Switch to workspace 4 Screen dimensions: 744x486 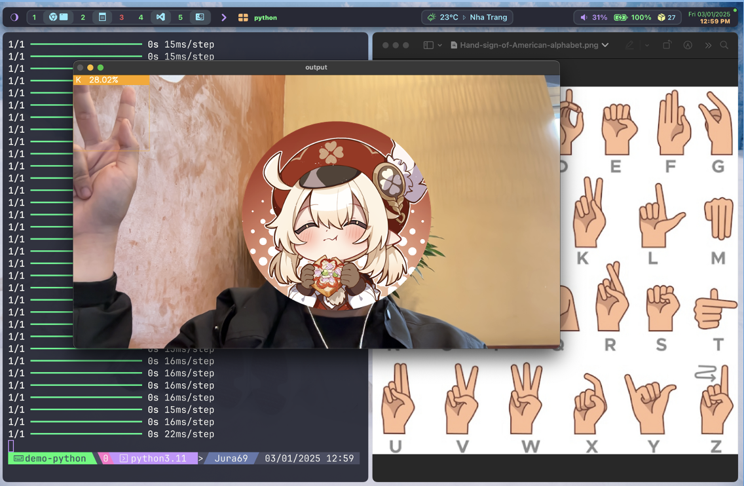point(140,17)
